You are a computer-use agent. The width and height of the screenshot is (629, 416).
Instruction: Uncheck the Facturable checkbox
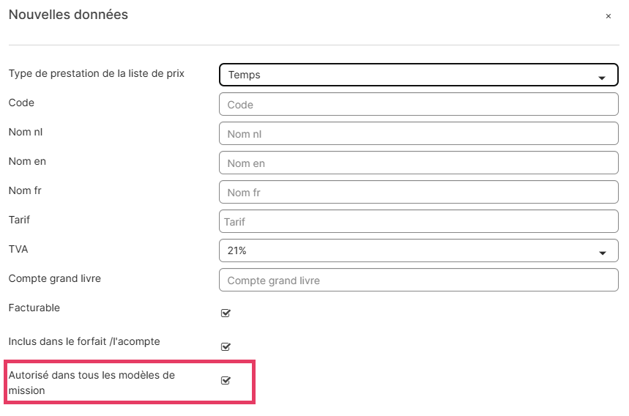226,313
